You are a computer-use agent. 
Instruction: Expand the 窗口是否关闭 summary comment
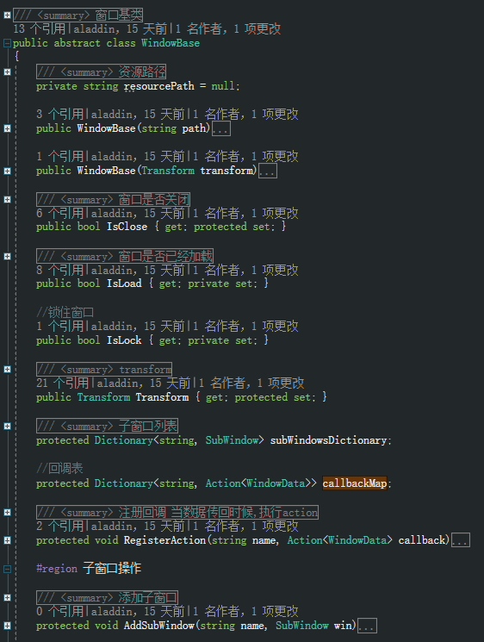(x=7, y=199)
